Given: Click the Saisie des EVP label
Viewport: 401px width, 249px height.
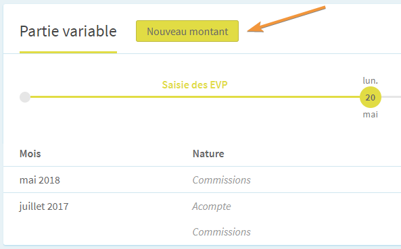Looking at the screenshot, I should tap(195, 85).
